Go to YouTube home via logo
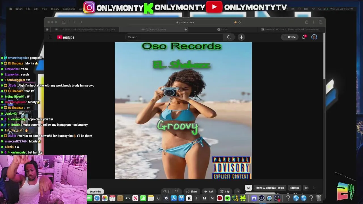 [66, 37]
